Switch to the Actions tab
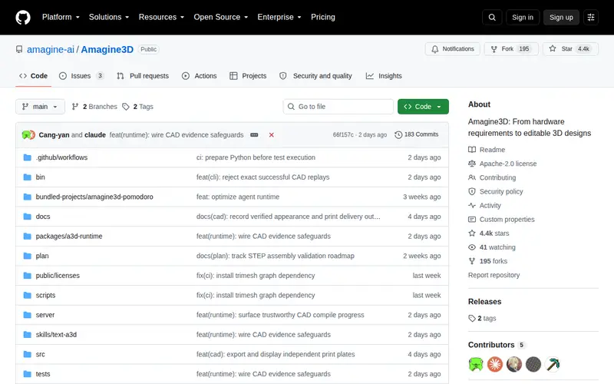Viewport: 614px width, 384px height. pyautogui.click(x=200, y=76)
